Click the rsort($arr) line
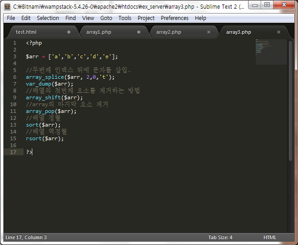 (45, 139)
